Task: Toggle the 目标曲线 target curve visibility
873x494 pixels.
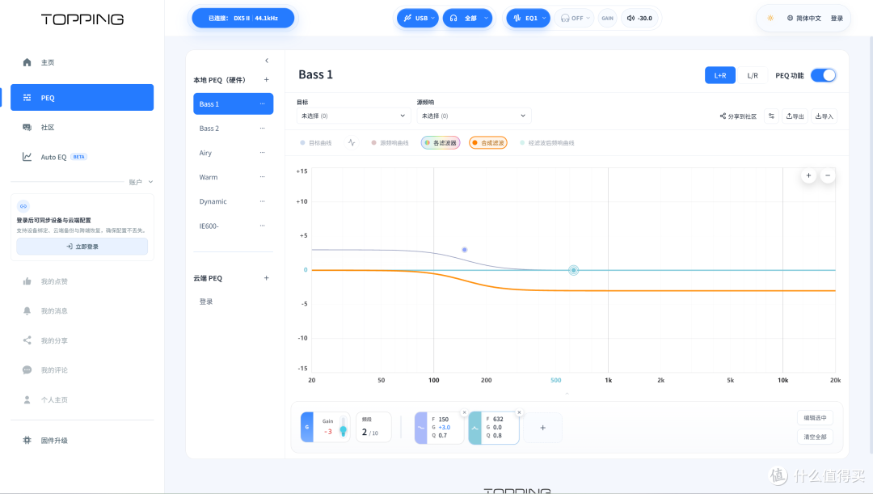Action: (316, 143)
